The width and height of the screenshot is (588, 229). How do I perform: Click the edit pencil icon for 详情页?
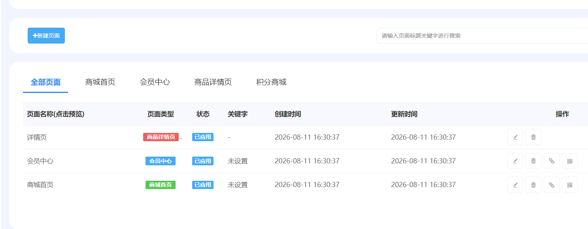[x=515, y=137]
